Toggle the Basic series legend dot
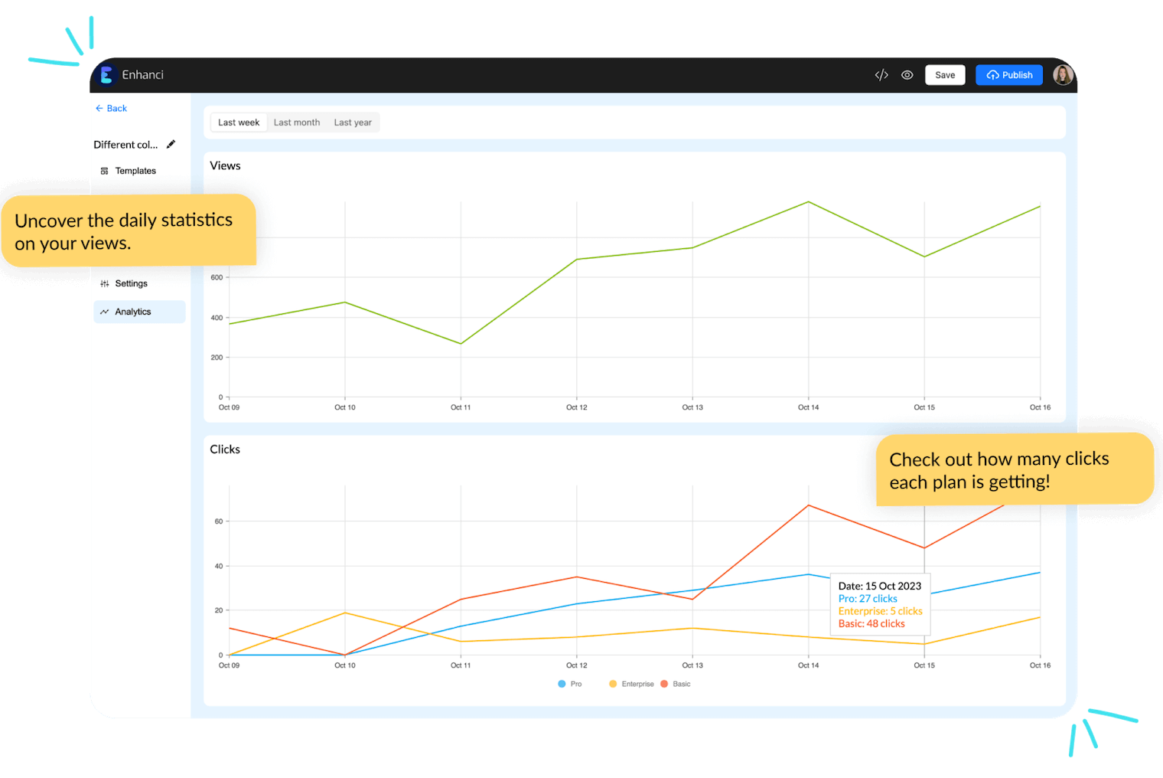This screenshot has width=1163, height=778. click(x=664, y=684)
